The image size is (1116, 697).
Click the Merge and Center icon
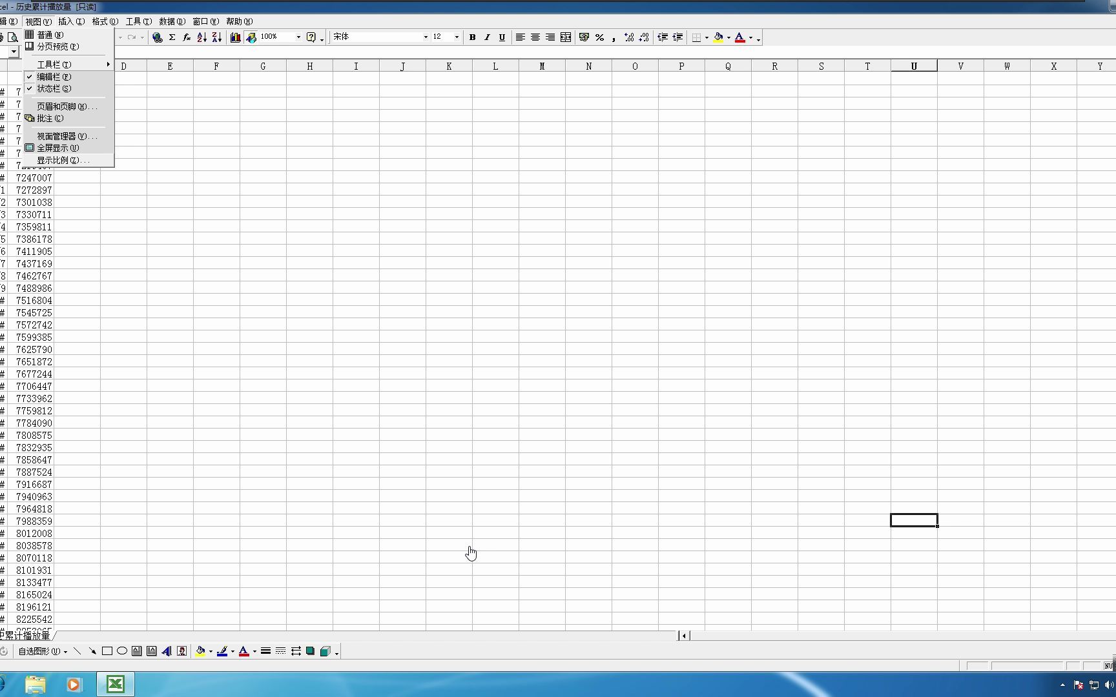click(x=566, y=37)
